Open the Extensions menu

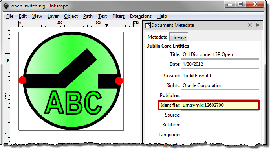point(141,16)
